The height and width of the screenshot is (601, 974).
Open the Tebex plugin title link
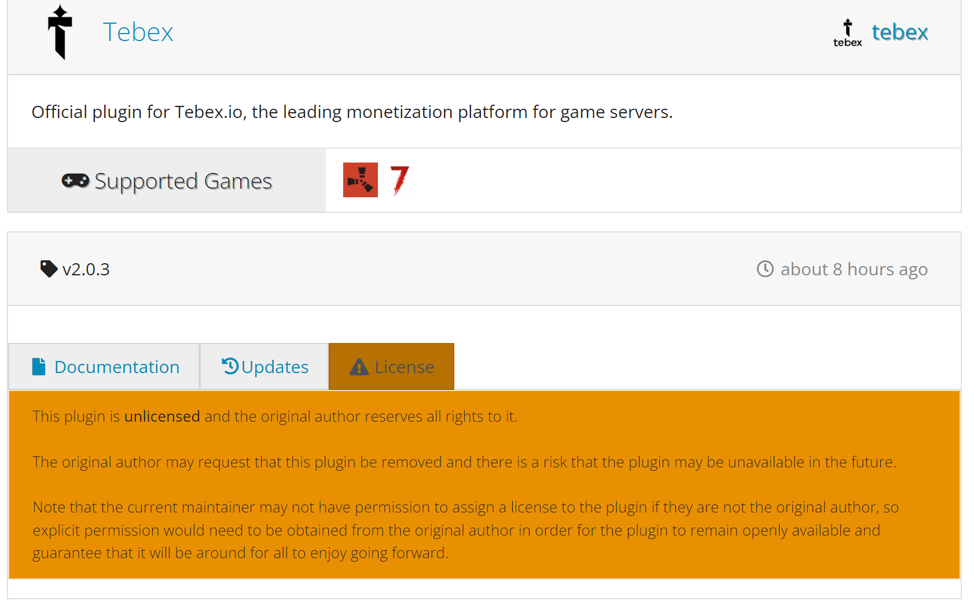click(x=138, y=32)
